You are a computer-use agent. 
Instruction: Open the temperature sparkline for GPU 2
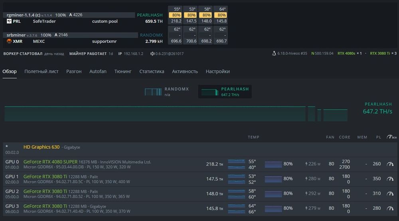click(236, 194)
